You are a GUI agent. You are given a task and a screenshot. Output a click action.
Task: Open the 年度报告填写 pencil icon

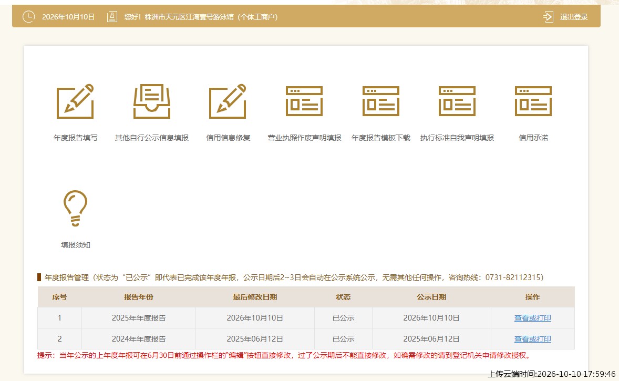click(75, 101)
